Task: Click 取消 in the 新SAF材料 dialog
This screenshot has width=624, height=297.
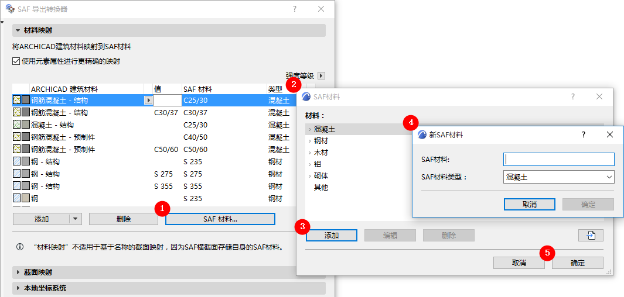Action: 529,205
